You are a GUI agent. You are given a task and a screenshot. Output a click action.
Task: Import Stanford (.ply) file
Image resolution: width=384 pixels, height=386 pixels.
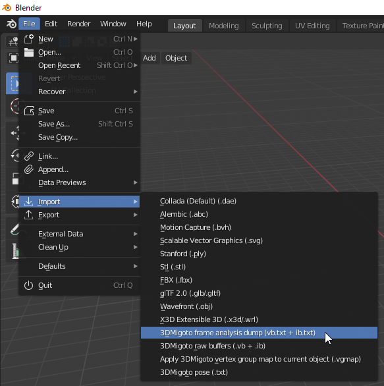pyautogui.click(x=259, y=254)
